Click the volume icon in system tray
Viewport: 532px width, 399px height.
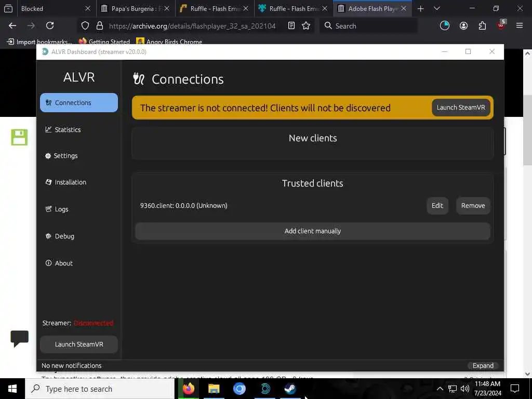click(x=465, y=389)
